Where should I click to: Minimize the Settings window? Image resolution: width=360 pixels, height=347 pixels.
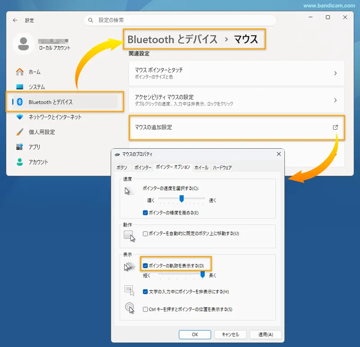pyautogui.click(x=310, y=17)
